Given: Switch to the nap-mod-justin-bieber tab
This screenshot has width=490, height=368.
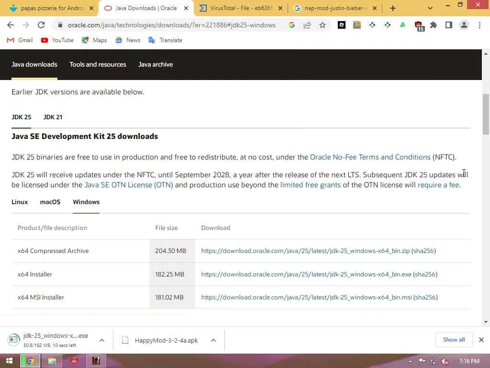Looking at the screenshot, I should point(333,8).
